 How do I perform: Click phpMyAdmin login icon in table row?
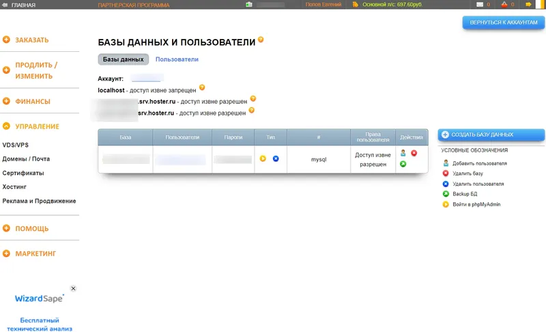pyautogui.click(x=263, y=158)
